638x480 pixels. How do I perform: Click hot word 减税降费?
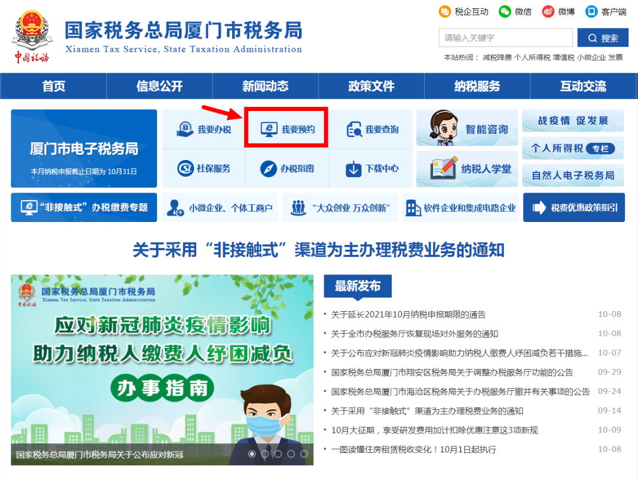point(497,57)
